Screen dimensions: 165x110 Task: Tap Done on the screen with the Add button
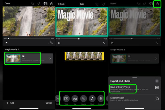7,3
